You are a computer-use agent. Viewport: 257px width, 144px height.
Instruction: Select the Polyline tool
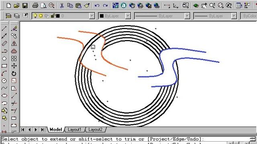4,51
